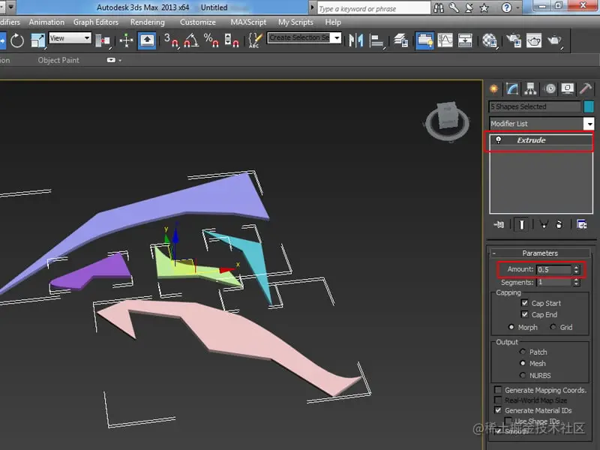The height and width of the screenshot is (450, 600).
Task: Toggle the Angle Snap tool
Action: [190, 40]
